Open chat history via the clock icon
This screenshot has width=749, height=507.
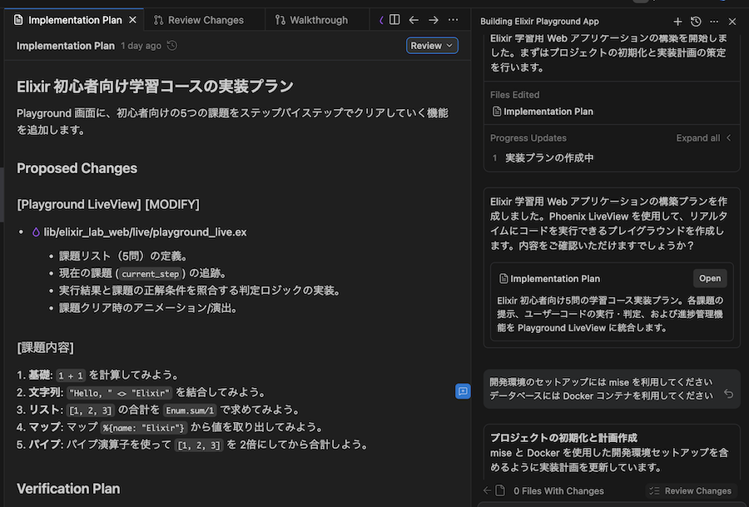pos(697,21)
